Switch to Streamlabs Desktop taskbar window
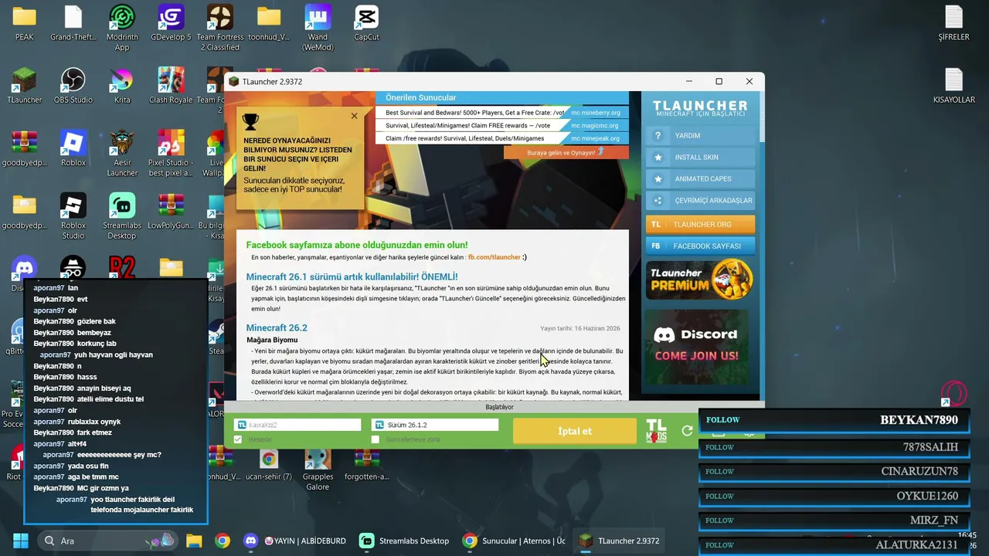Viewport: 989px width, 556px height. [404, 541]
